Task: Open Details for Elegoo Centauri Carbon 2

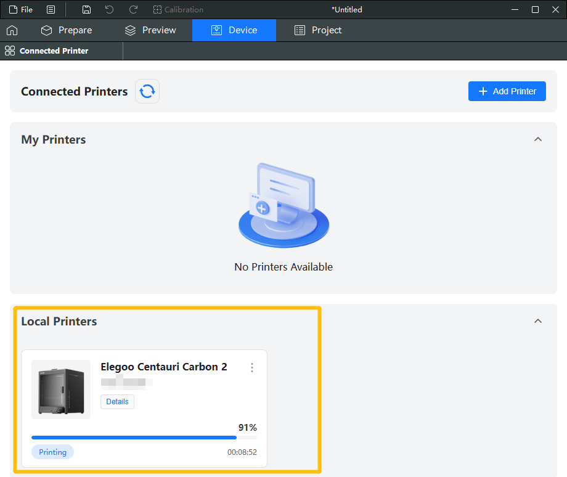Action: click(x=117, y=401)
